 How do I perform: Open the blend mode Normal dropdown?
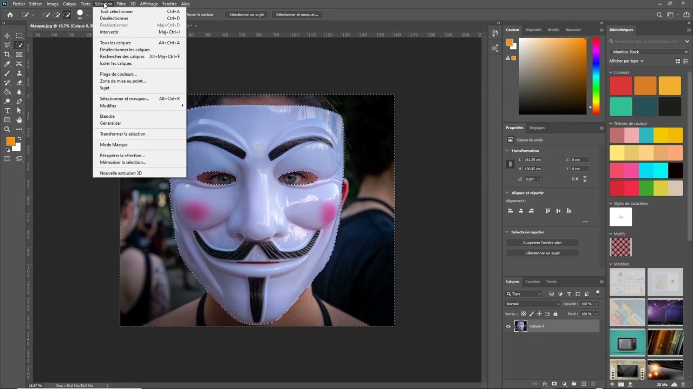click(533, 304)
